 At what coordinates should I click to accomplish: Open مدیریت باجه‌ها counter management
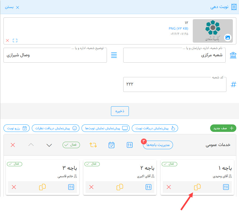click(158, 145)
